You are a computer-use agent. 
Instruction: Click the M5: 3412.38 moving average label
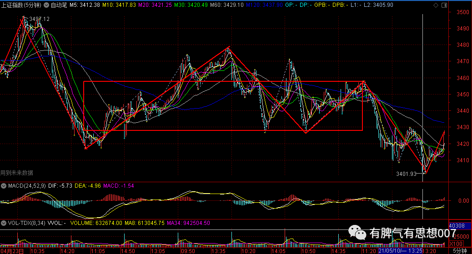point(85,5)
